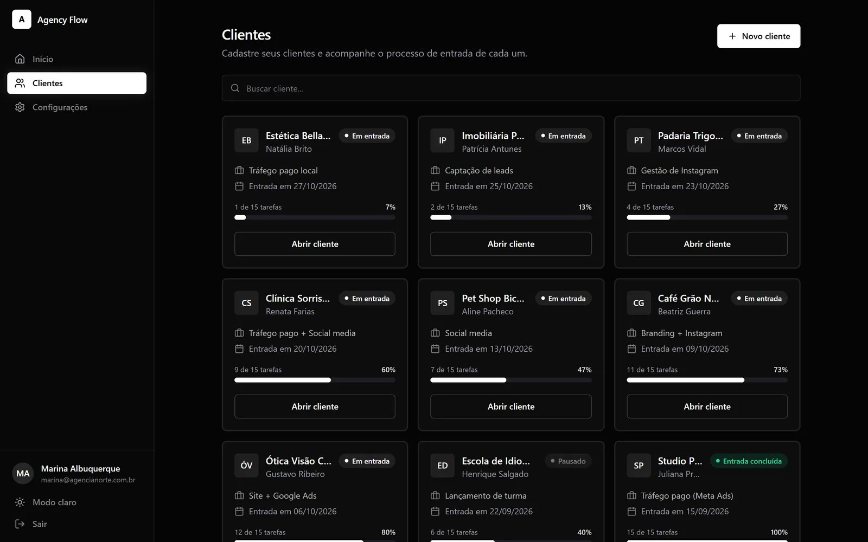The width and height of the screenshot is (868, 542).
Task: Click the briefcase icon beside Captação de leads
Action: [435, 170]
